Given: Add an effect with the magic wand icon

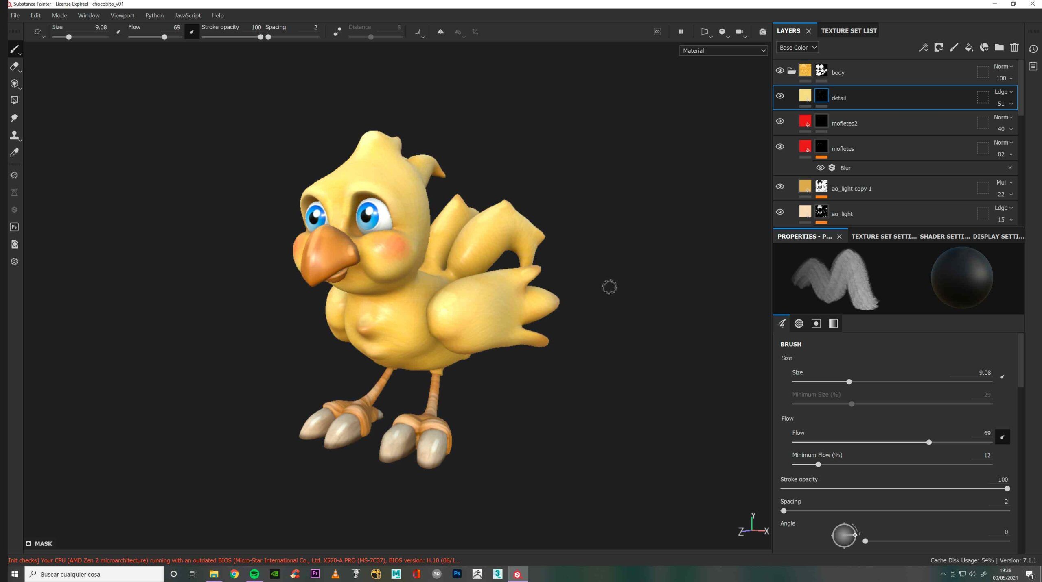Looking at the screenshot, I should click(x=924, y=48).
